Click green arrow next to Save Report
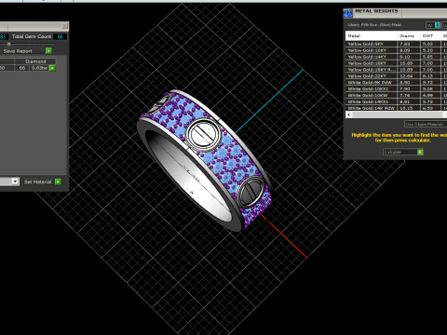This screenshot has height=335, width=447. pos(48,50)
